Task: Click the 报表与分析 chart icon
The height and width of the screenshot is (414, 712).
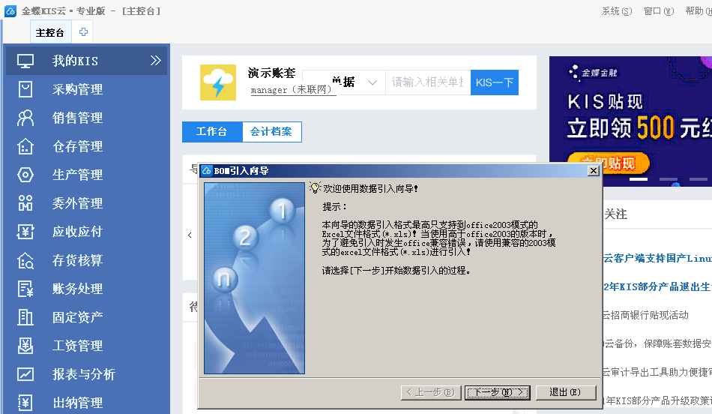Action: click(x=25, y=374)
